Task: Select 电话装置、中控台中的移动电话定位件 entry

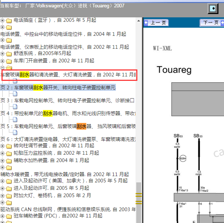Action: [63, 34]
